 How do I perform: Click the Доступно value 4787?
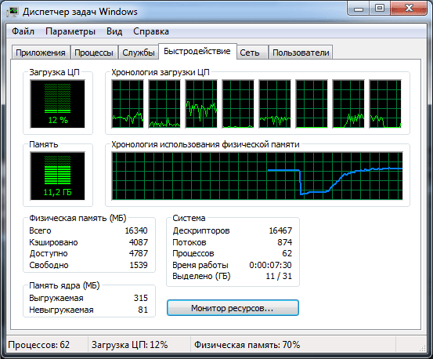[139, 253]
